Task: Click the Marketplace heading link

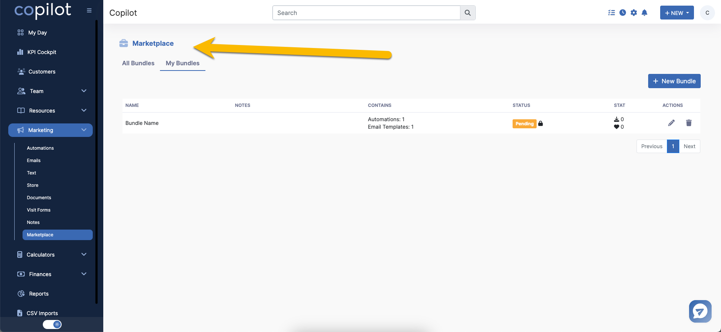Action: [x=153, y=44]
